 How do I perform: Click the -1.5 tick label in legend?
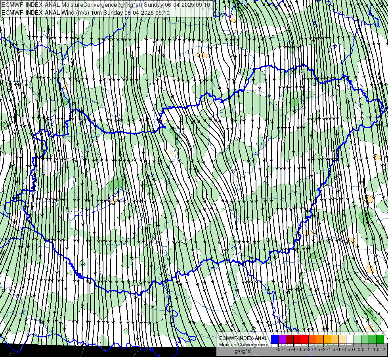331,349
